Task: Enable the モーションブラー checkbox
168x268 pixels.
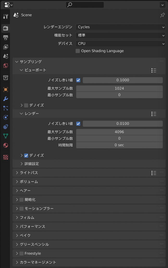Action: pyautogui.click(x=21, y=209)
